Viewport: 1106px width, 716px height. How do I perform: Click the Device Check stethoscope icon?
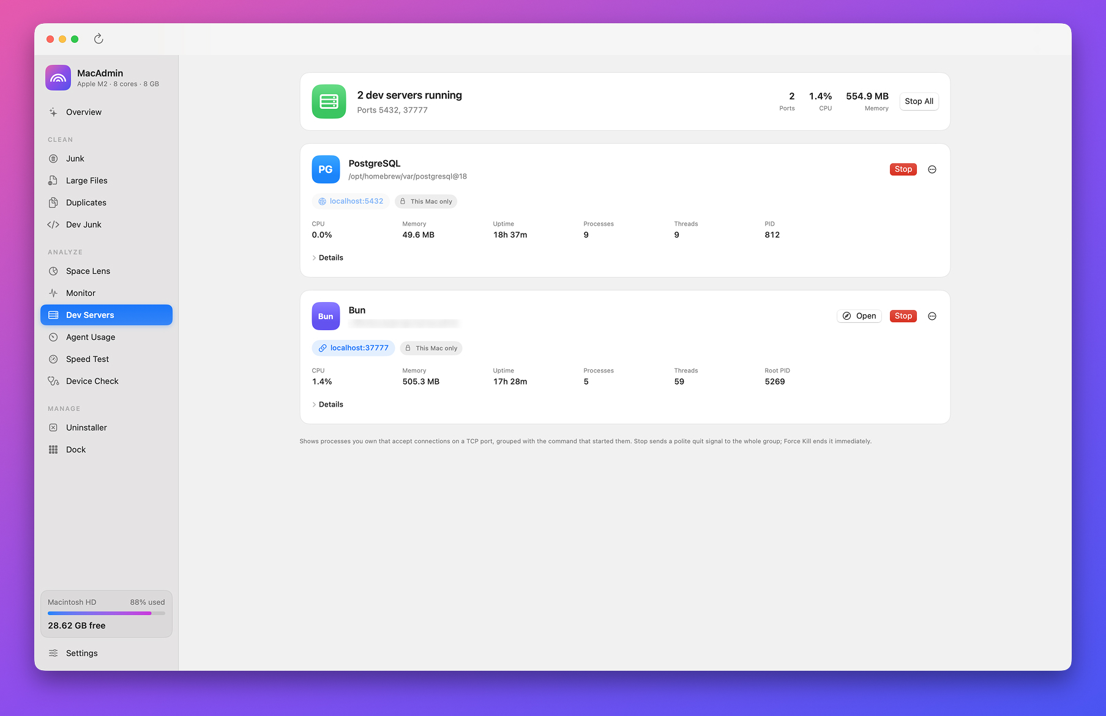53,381
